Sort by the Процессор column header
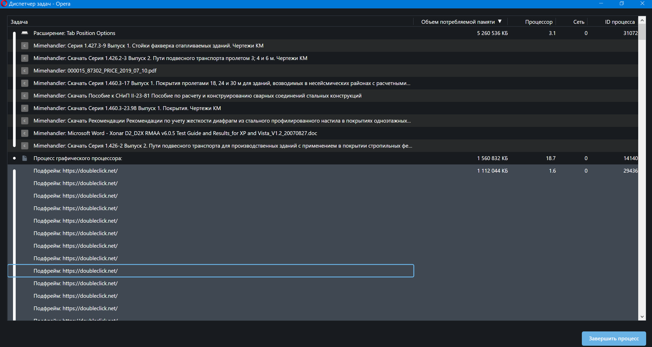The width and height of the screenshot is (652, 347). coord(539,22)
